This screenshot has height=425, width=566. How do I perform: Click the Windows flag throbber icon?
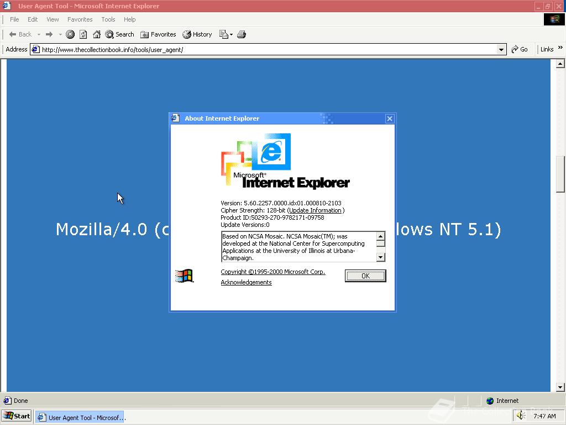(x=554, y=19)
